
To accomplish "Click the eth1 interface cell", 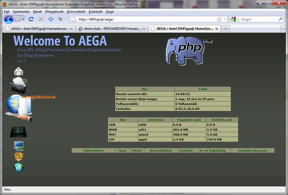I will pyautogui.click(x=155, y=130).
